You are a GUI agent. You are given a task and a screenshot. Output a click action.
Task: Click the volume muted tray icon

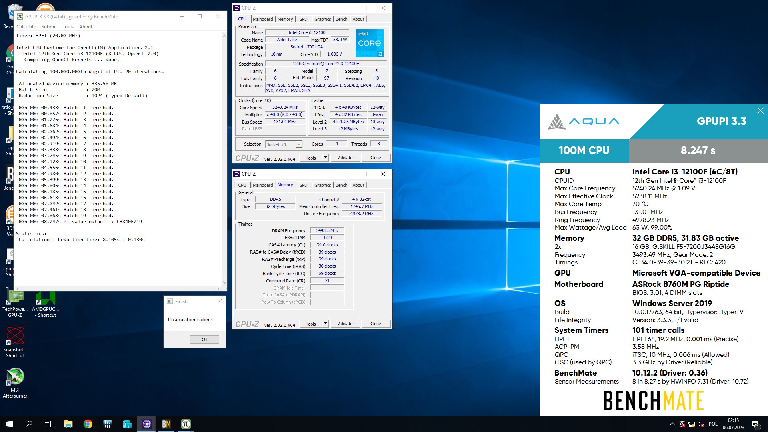point(701,424)
